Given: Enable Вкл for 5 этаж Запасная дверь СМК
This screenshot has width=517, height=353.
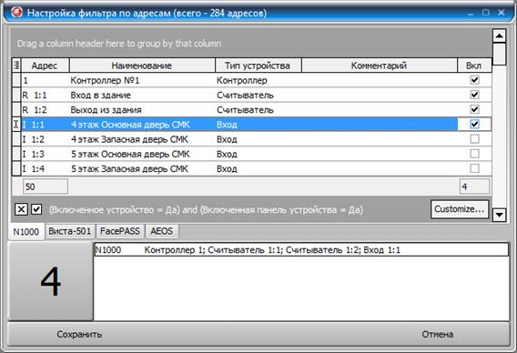Looking at the screenshot, I should (x=474, y=168).
